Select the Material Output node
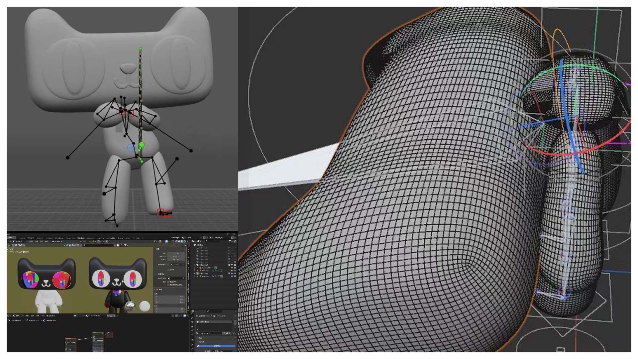The height and width of the screenshot is (359, 638). point(109,335)
